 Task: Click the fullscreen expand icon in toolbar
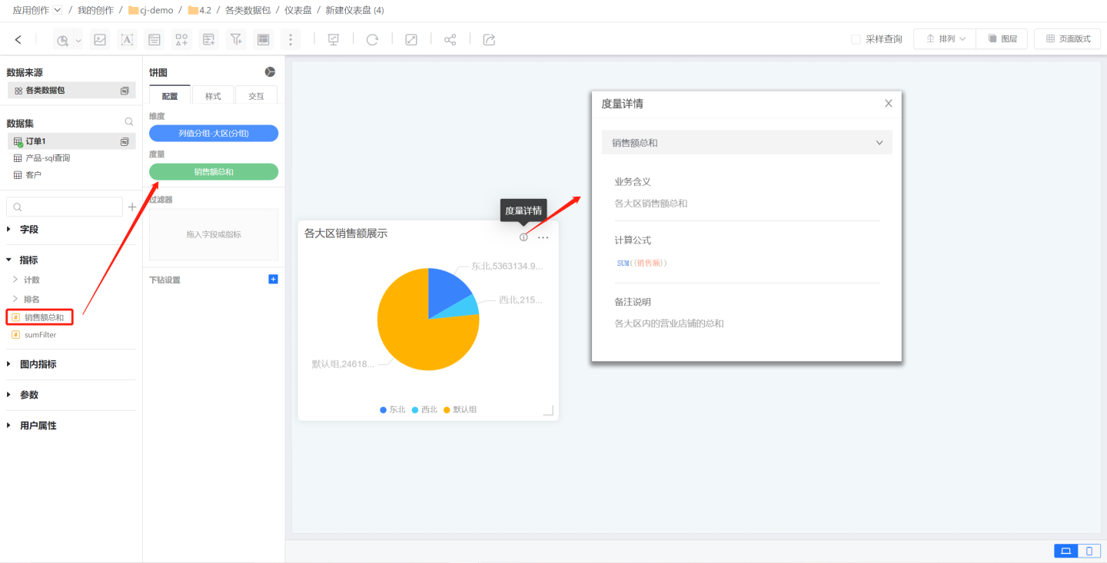coord(411,40)
